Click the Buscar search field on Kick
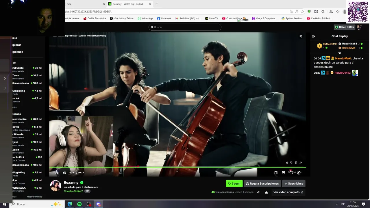The width and height of the screenshot is (370, 208). (185, 27)
